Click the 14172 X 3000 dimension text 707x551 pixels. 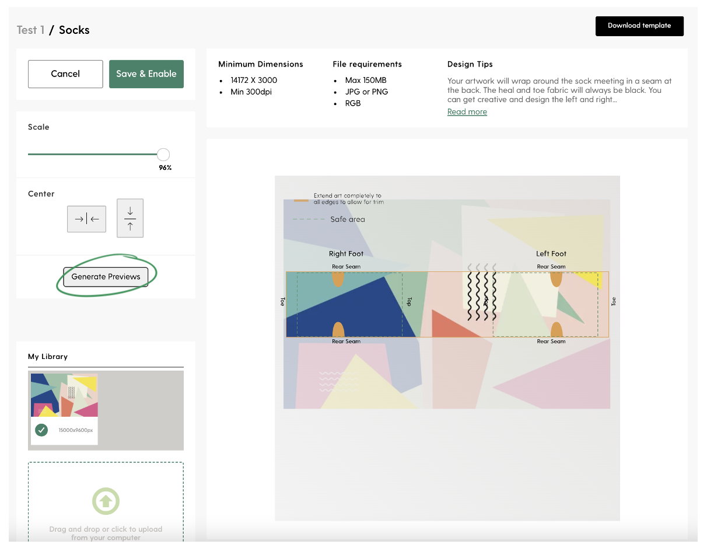[x=254, y=80]
